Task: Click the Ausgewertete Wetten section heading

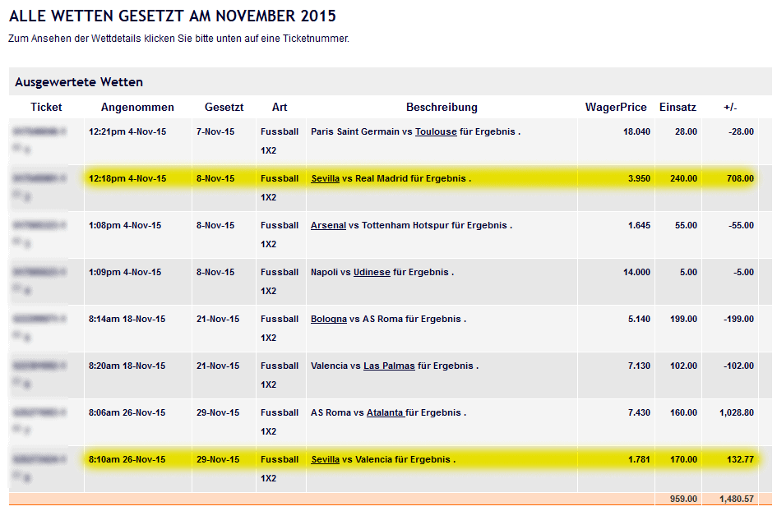Action: click(79, 82)
